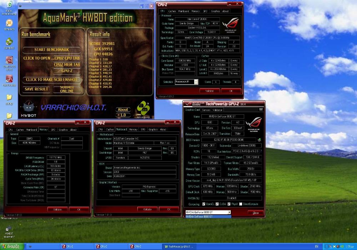
Task: Enable the DirectCompute checkbox in GPU-Z
Action: point(240,204)
